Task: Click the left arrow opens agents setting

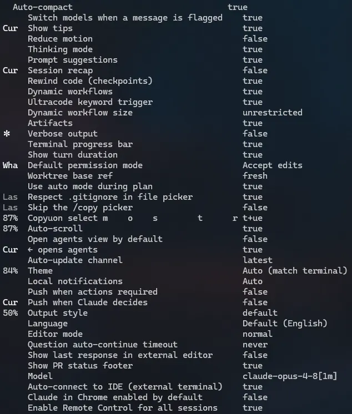Action: pos(63,250)
